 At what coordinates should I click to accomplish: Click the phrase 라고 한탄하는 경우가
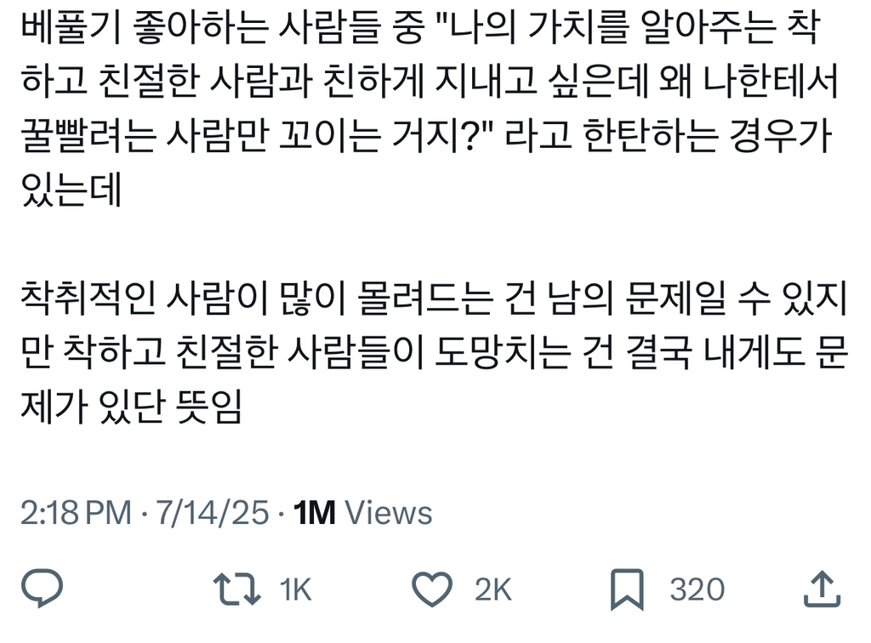coord(669,135)
